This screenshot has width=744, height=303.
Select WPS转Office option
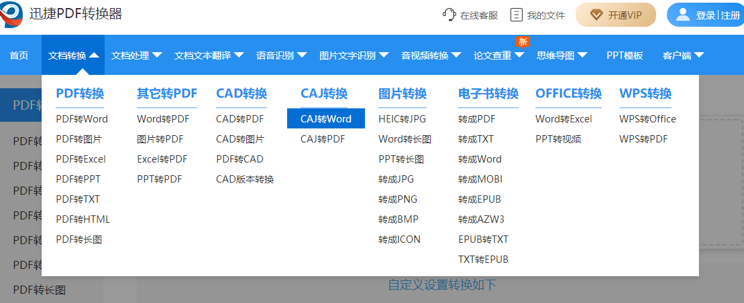pyautogui.click(x=647, y=119)
